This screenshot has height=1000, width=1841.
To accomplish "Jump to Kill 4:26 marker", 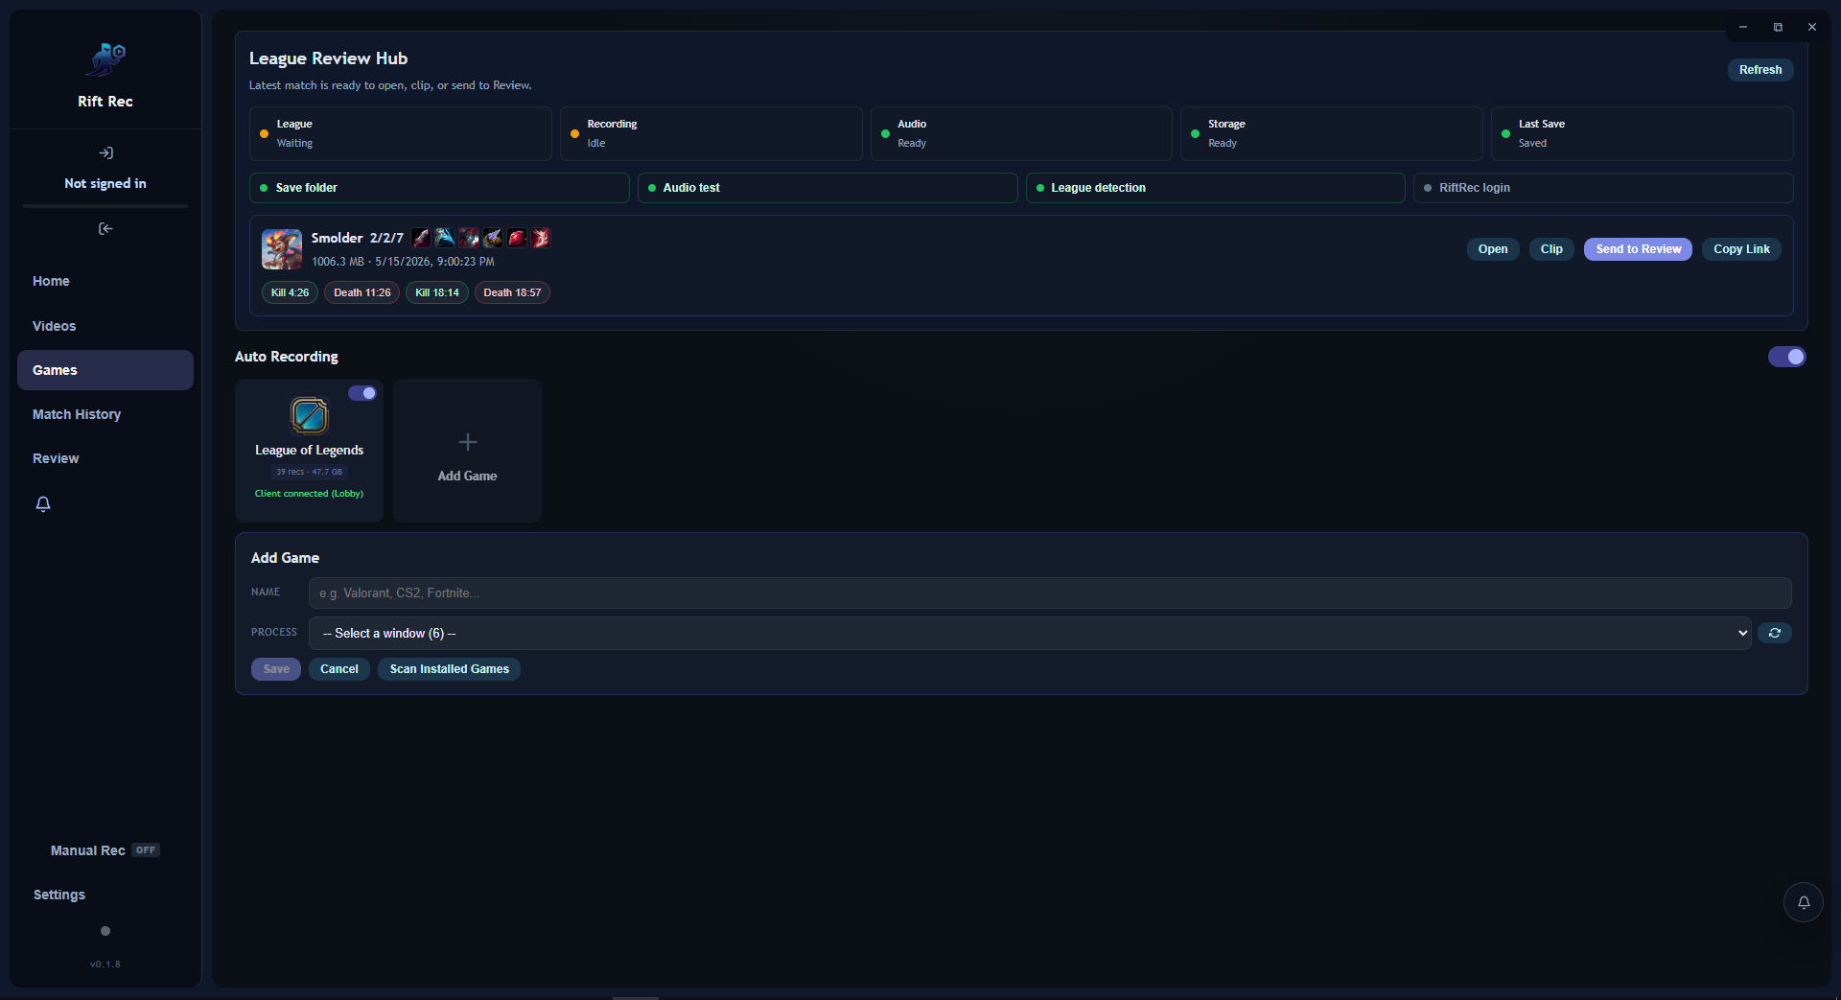I will (x=290, y=292).
